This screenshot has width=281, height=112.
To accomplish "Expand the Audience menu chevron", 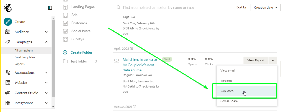I will [46, 32].
